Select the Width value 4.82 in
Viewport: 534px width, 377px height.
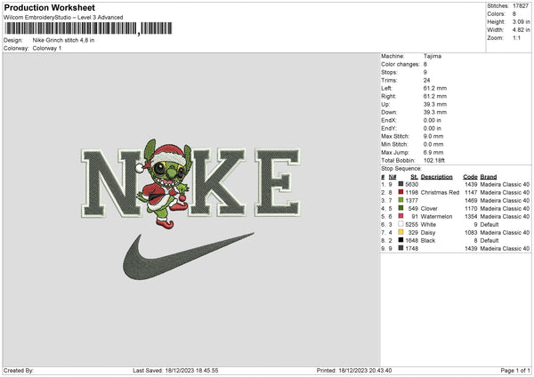pyautogui.click(x=521, y=30)
